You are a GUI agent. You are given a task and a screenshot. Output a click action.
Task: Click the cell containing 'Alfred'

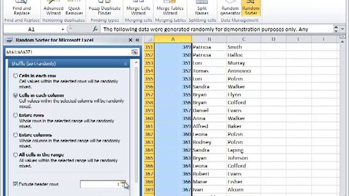pyautogui.click(x=209, y=126)
